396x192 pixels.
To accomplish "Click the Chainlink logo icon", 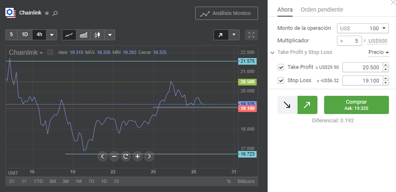I will [x=10, y=13].
